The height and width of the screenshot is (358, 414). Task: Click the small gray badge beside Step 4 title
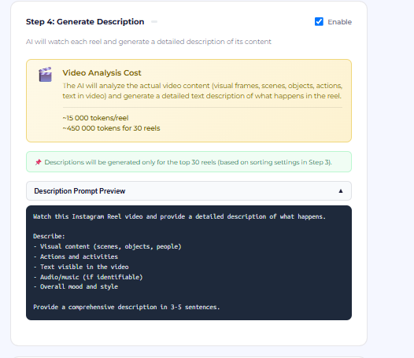pyautogui.click(x=154, y=22)
